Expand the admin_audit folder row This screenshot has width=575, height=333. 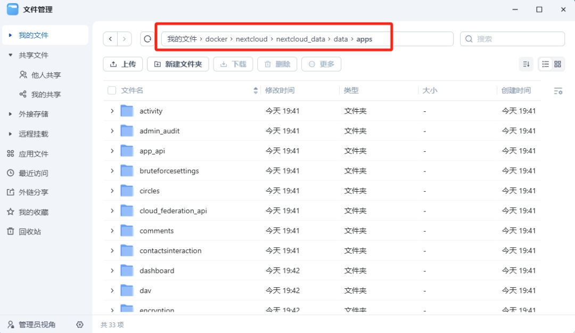(112, 131)
